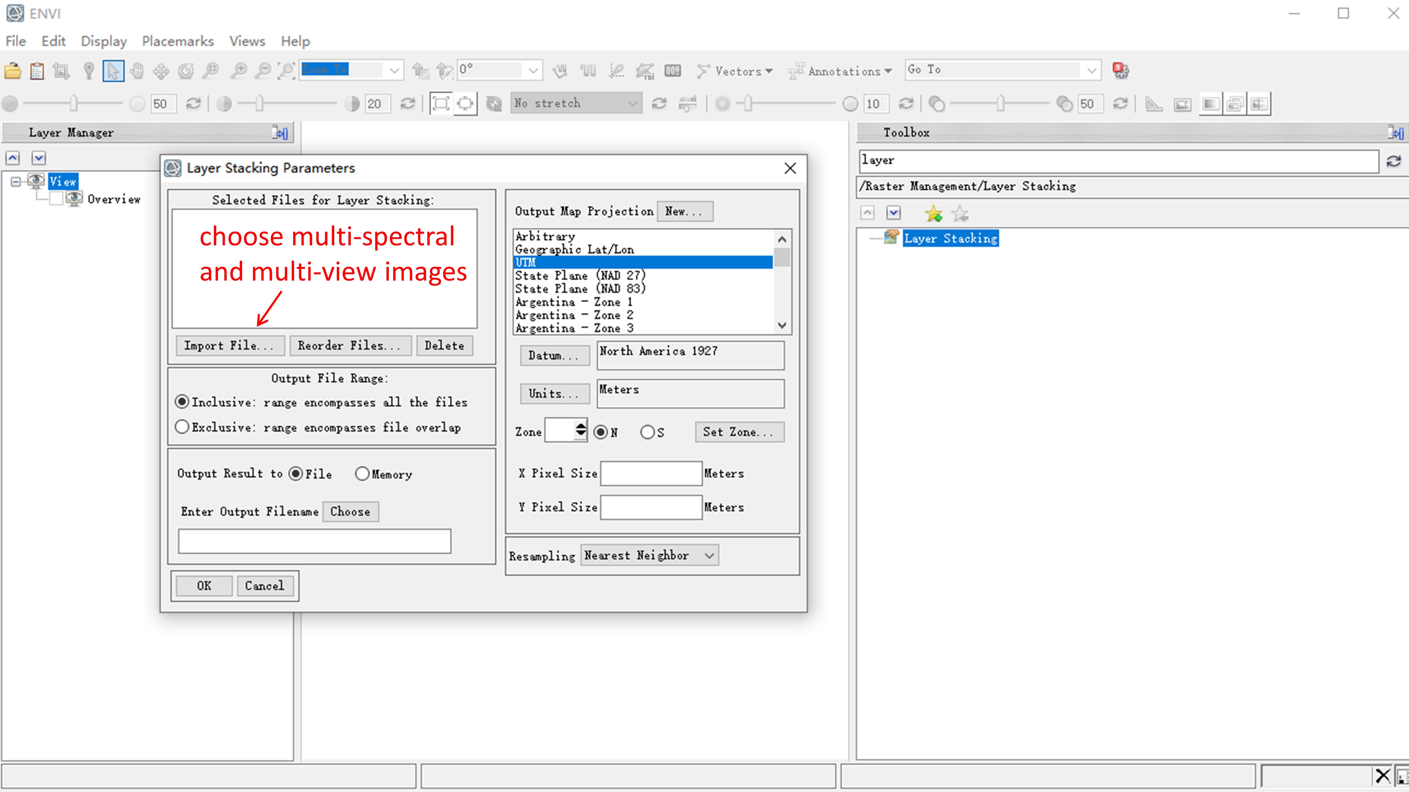Click the Delete button
Screen dimensions: 1409x792
click(445, 345)
